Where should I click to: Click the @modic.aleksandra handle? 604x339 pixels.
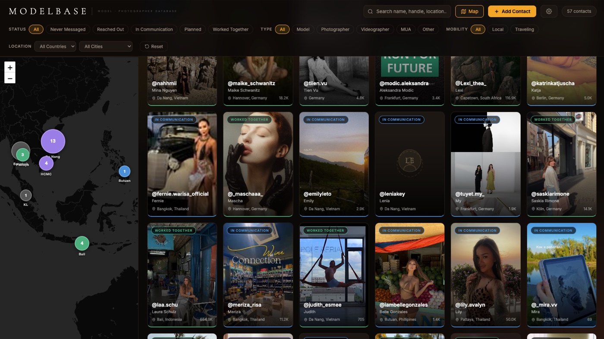click(x=404, y=83)
